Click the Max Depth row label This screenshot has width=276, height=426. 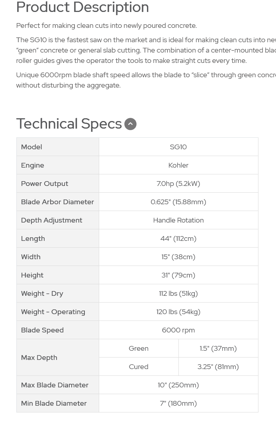pos(39,358)
